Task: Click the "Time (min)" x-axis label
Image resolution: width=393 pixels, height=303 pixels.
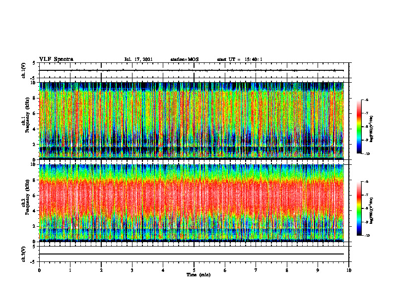Action: (x=198, y=275)
